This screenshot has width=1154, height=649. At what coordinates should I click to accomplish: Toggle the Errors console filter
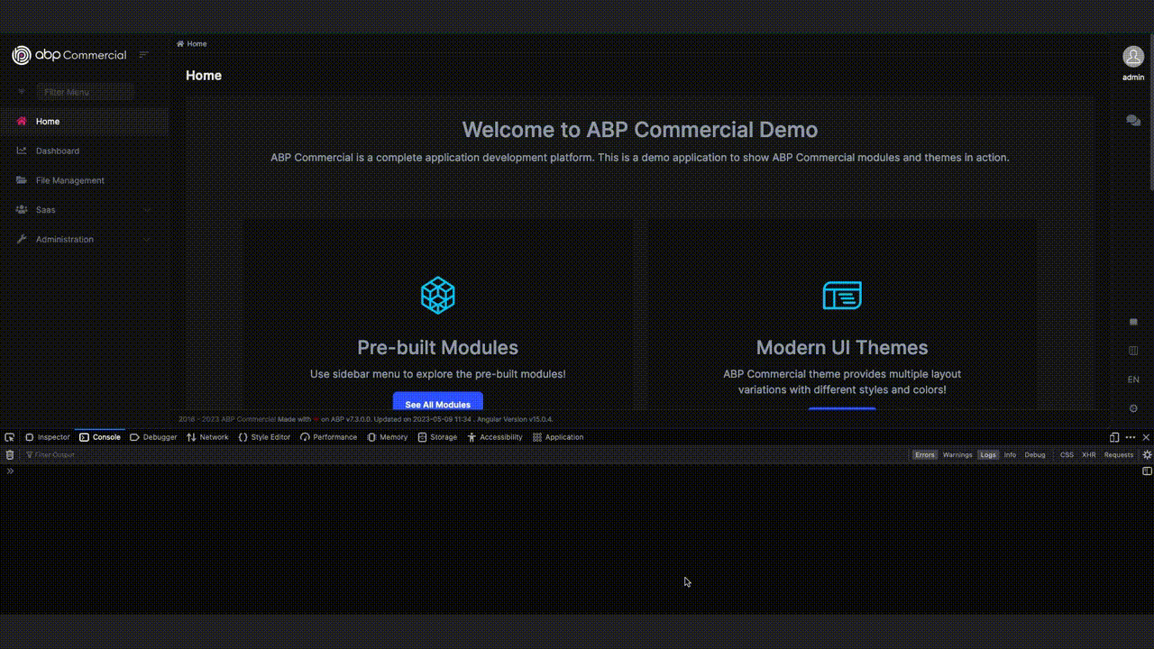click(x=924, y=455)
